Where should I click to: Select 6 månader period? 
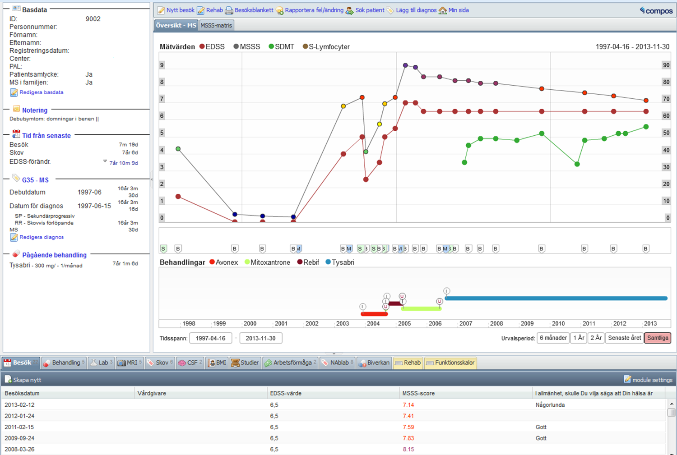point(553,338)
